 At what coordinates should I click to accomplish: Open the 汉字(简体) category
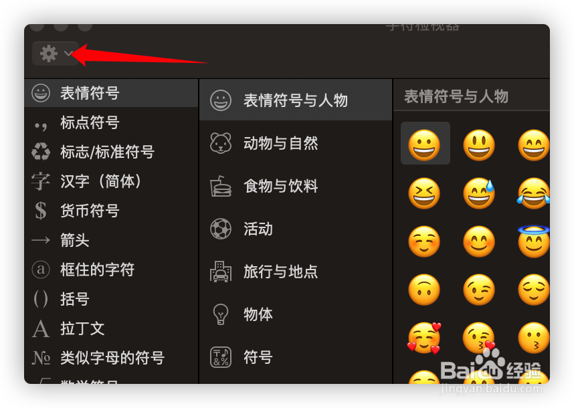[111, 181]
